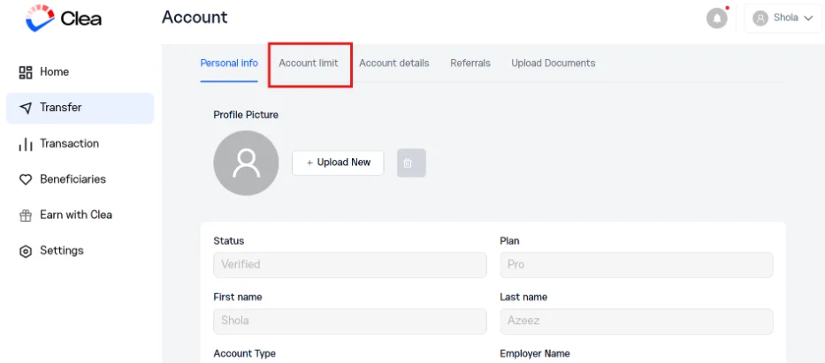The height and width of the screenshot is (363, 825).
Task: Expand the Shola account dropdown chevron
Action: pos(809,19)
